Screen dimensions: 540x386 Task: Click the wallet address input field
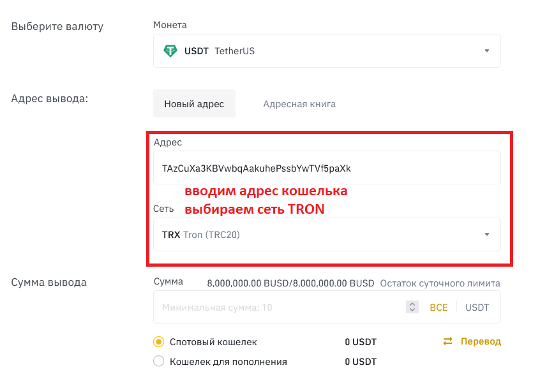point(326,168)
